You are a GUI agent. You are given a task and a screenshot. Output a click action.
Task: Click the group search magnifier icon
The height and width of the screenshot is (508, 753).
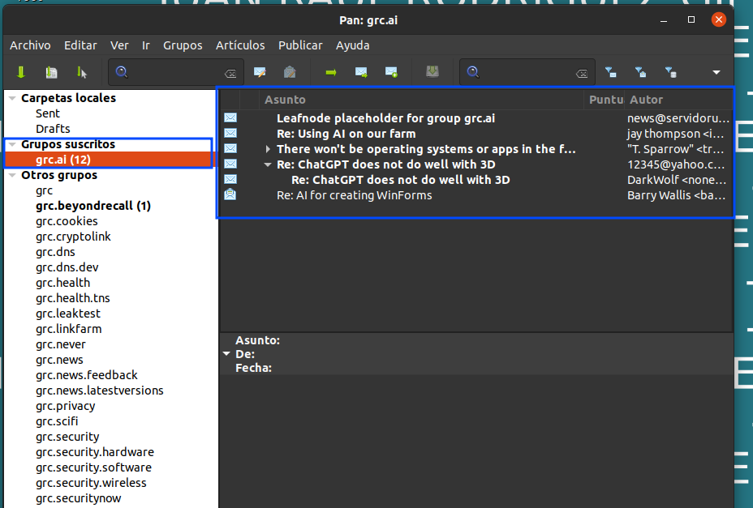coord(122,72)
